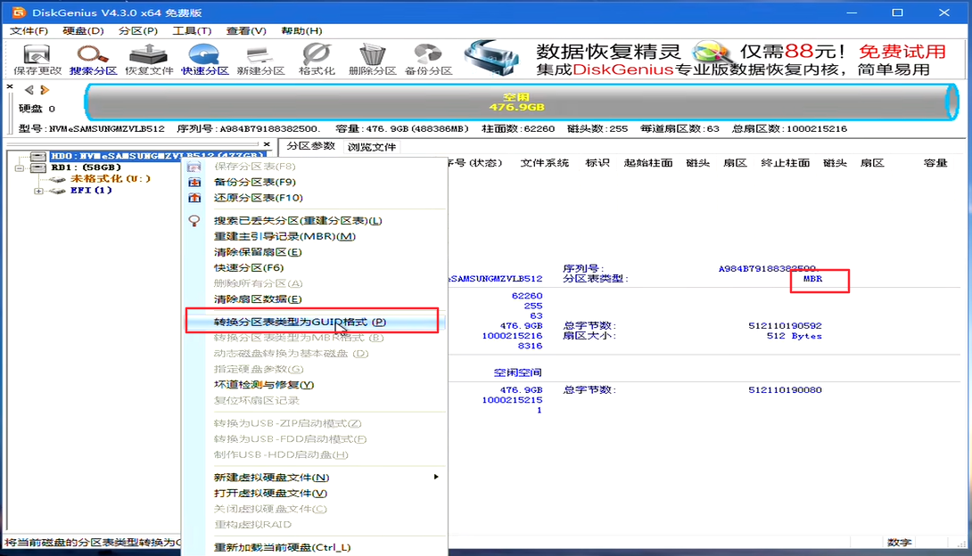Click the 起始柱面 column header
The image size is (972, 556).
(x=648, y=163)
